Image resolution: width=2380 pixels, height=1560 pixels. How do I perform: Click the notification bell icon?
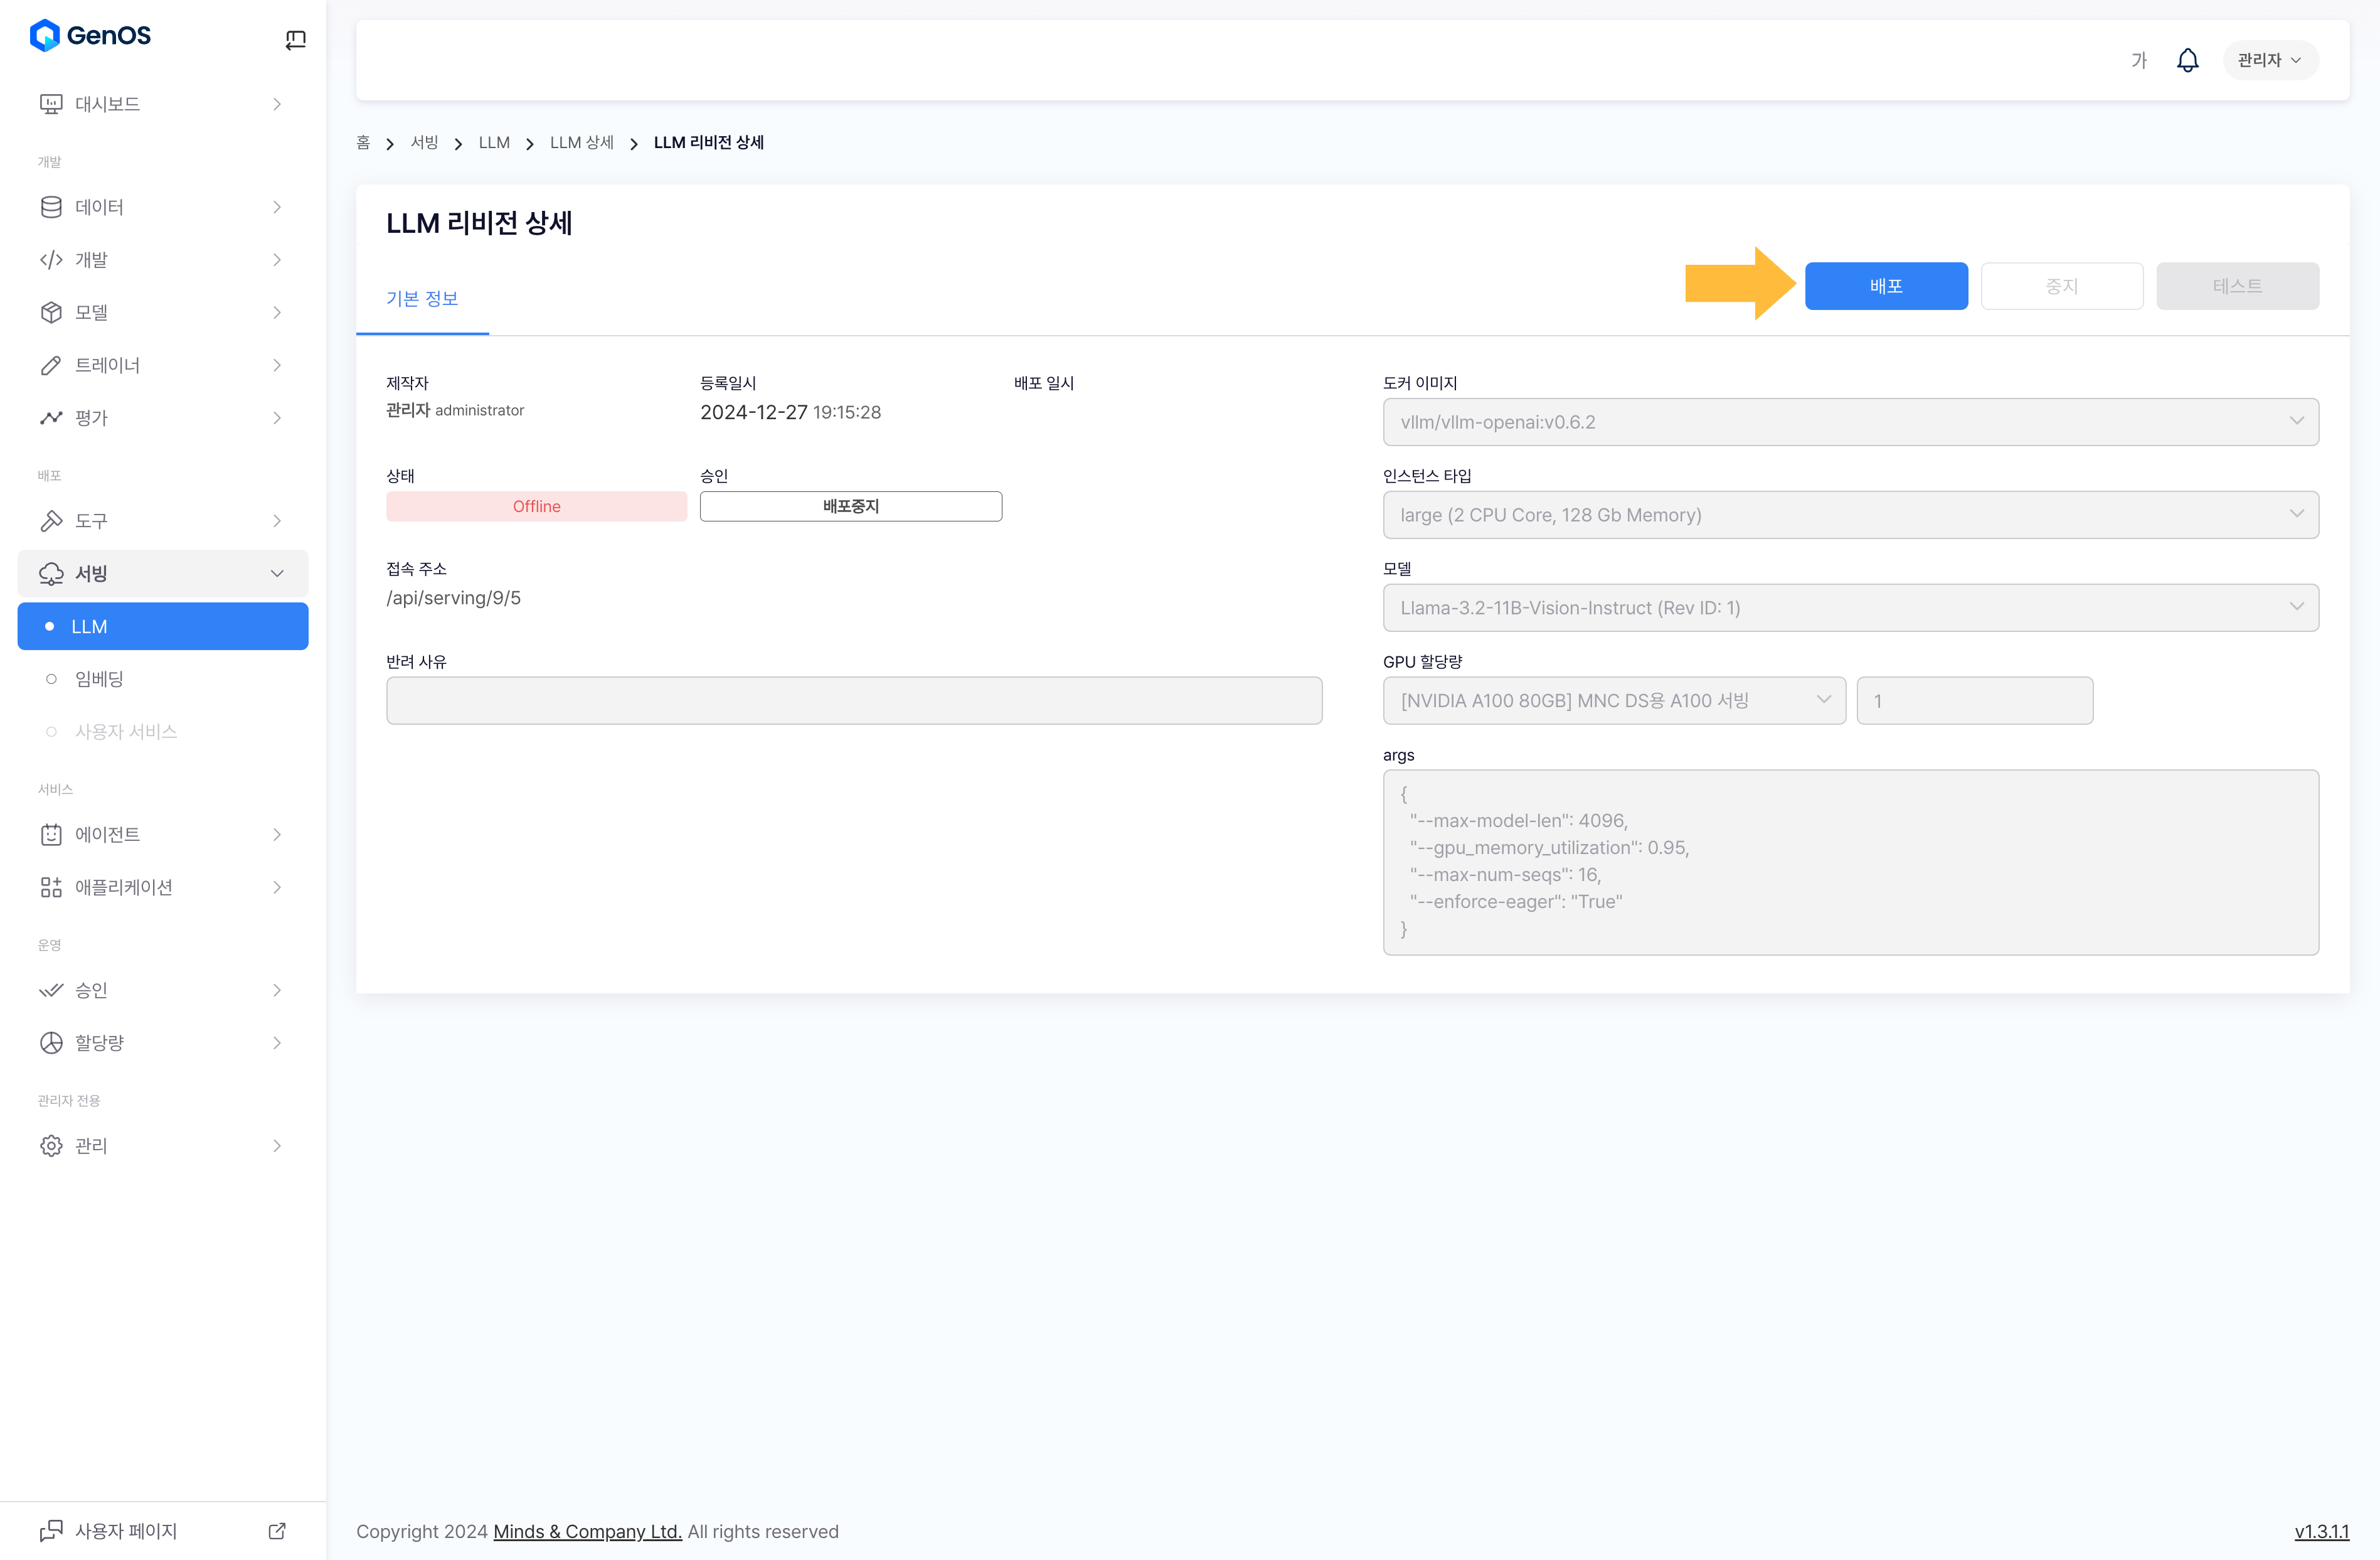(2187, 60)
